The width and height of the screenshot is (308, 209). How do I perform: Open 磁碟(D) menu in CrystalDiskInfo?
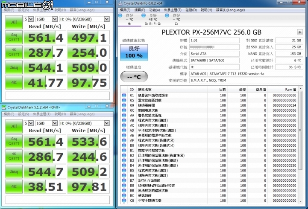coord(191,10)
